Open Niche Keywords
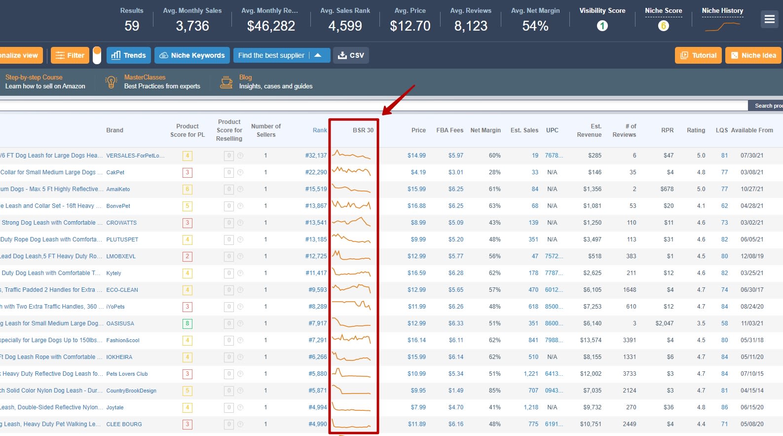Screen dimensions: 783x436 192,55
